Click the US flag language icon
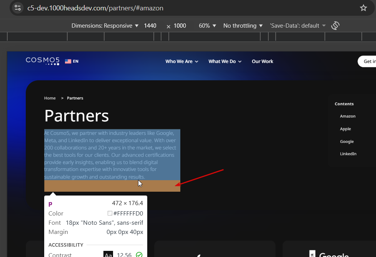376x257 pixels. pyautogui.click(x=68, y=61)
